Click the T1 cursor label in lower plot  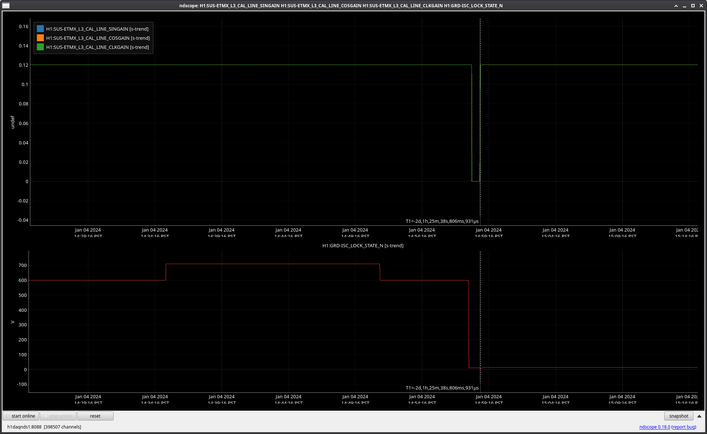(442, 388)
